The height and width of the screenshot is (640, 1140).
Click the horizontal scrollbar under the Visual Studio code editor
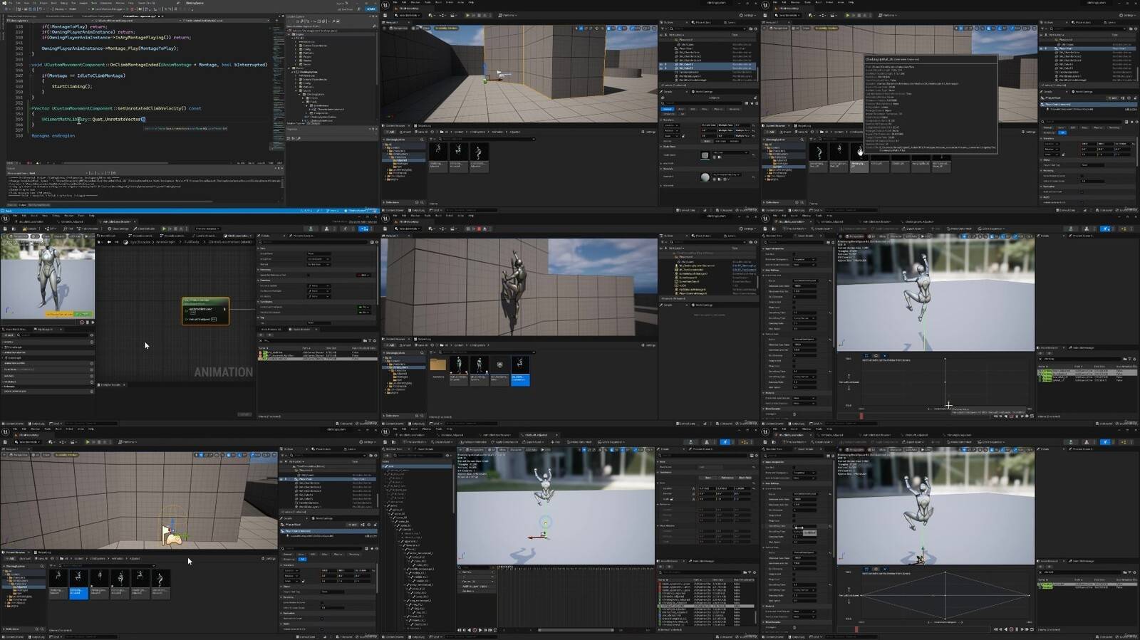(115, 163)
